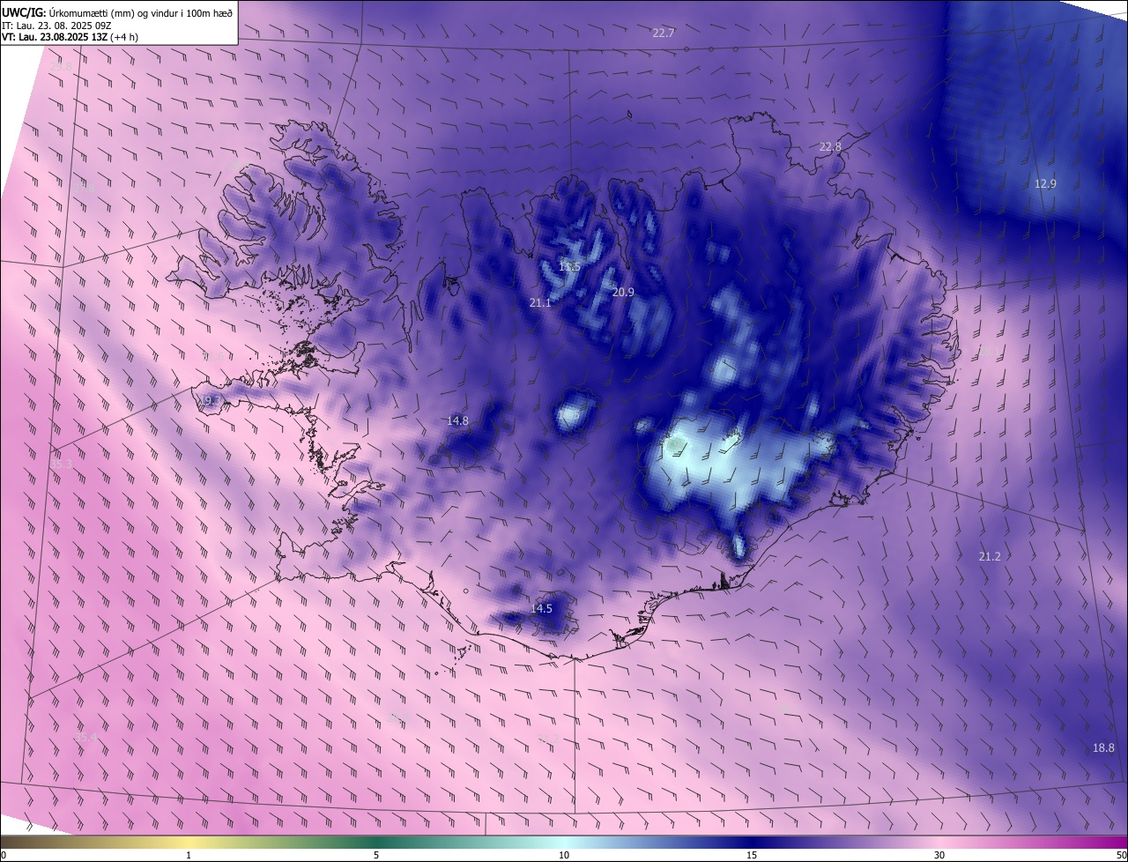Image resolution: width=1128 pixels, height=862 pixels.
Task: Click the 5 tick on the color scale
Action: tap(376, 856)
